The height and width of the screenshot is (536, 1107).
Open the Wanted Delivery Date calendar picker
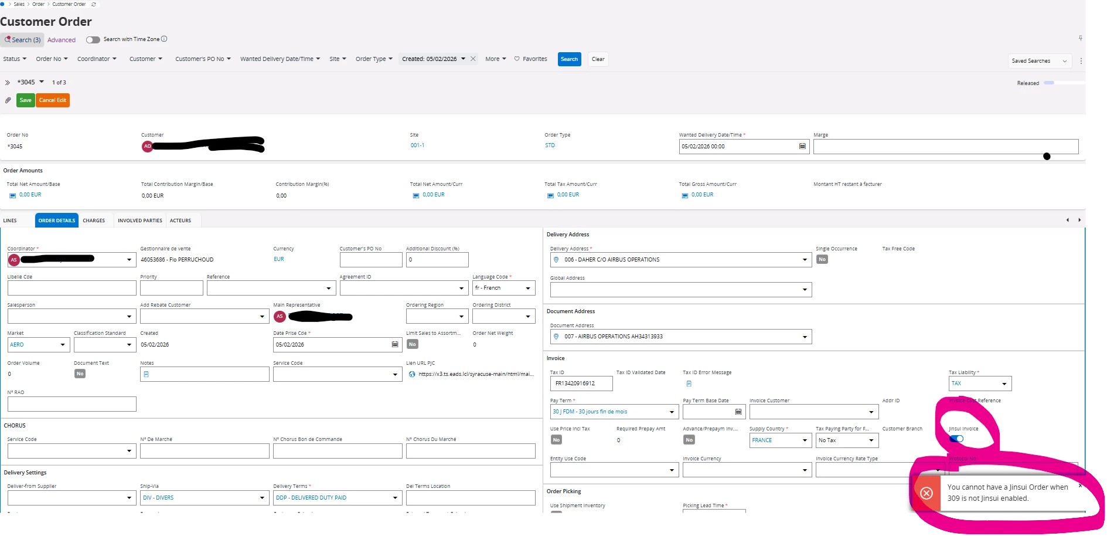click(802, 146)
